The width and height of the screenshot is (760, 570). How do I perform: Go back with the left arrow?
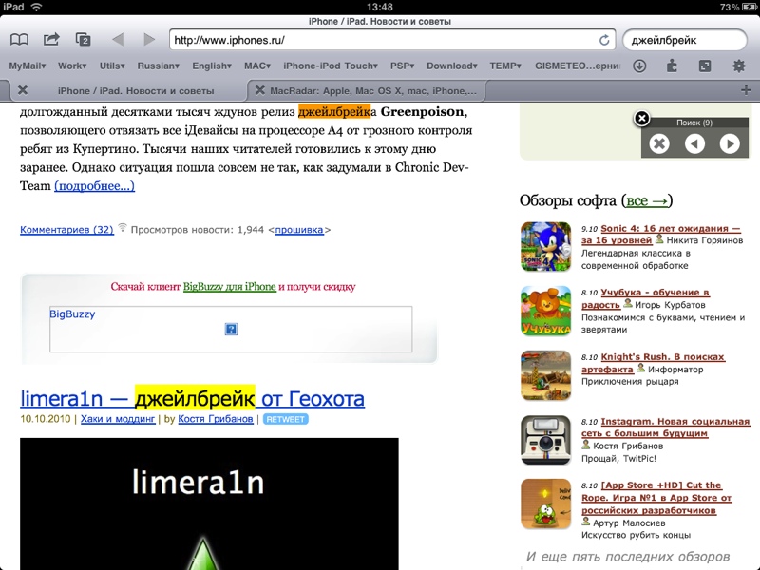[x=118, y=39]
